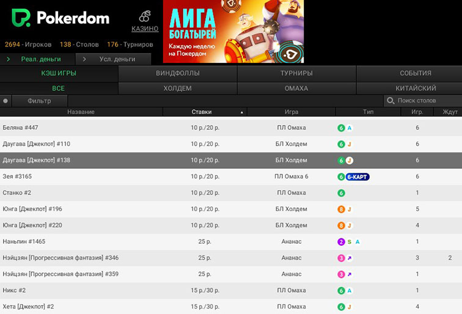Select table Никс #2
Viewport: 462px width, 314px height.
coord(231,290)
